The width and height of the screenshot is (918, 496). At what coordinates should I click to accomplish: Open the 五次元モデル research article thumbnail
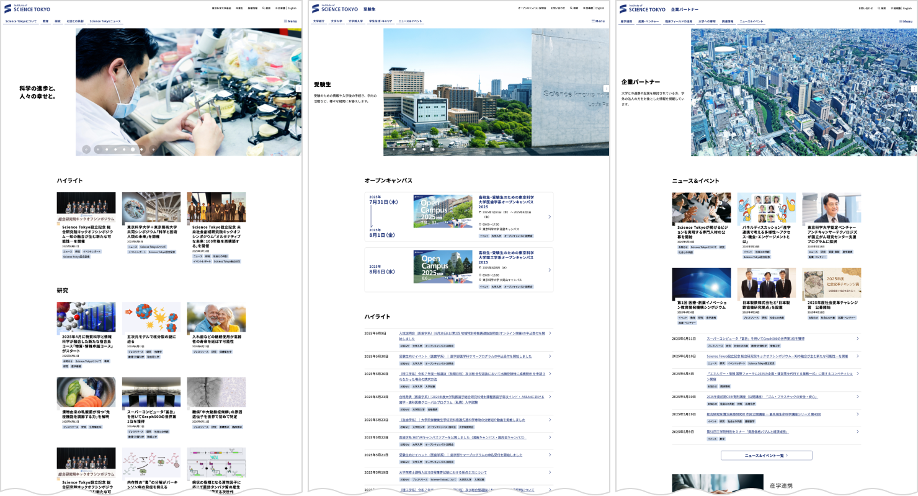pyautogui.click(x=151, y=317)
